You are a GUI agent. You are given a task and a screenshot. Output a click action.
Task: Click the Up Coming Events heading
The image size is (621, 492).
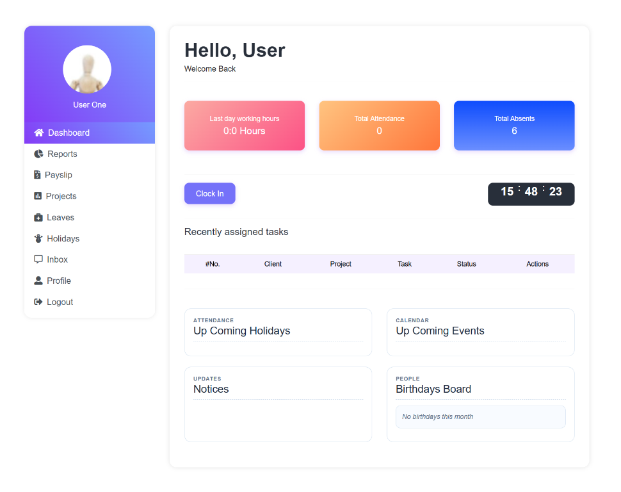click(440, 331)
